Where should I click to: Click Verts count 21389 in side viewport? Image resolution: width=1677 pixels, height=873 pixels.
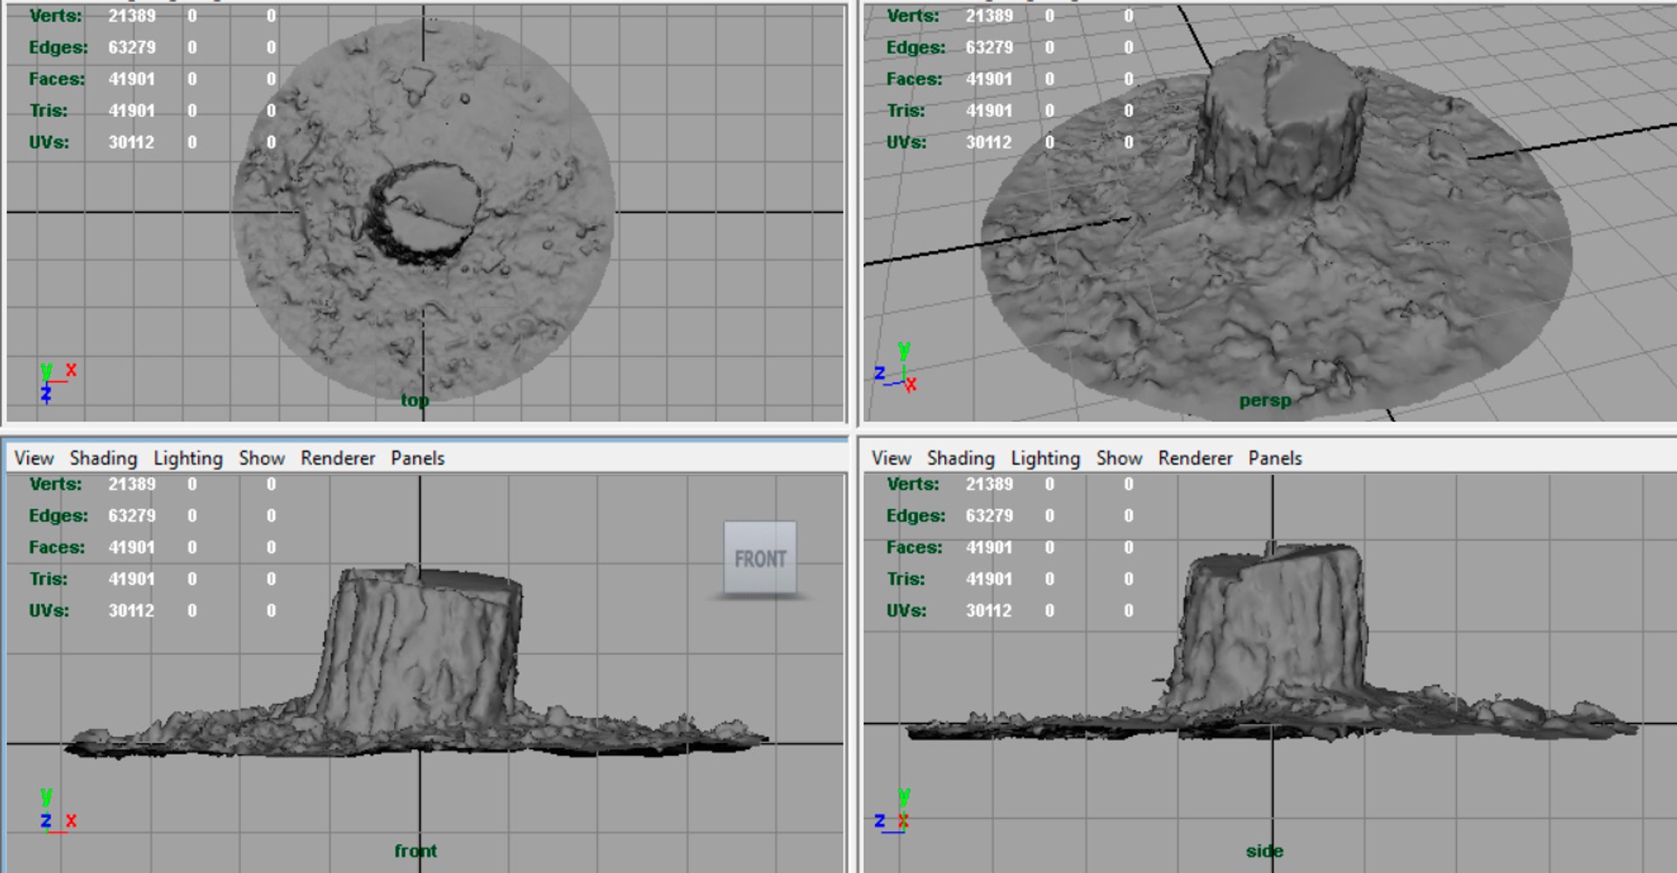[989, 484]
